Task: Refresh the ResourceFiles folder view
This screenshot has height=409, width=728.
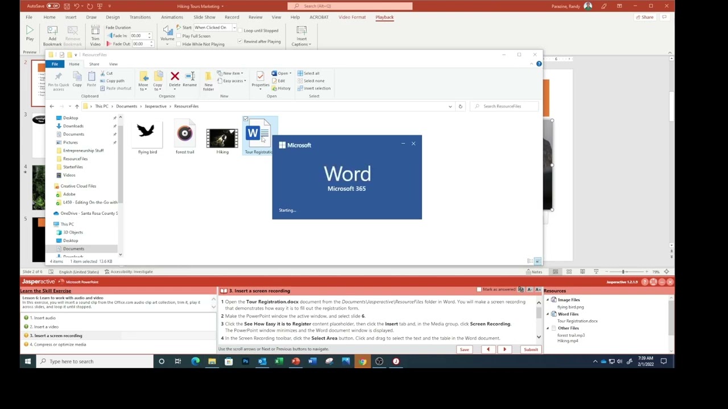Action: [460, 106]
